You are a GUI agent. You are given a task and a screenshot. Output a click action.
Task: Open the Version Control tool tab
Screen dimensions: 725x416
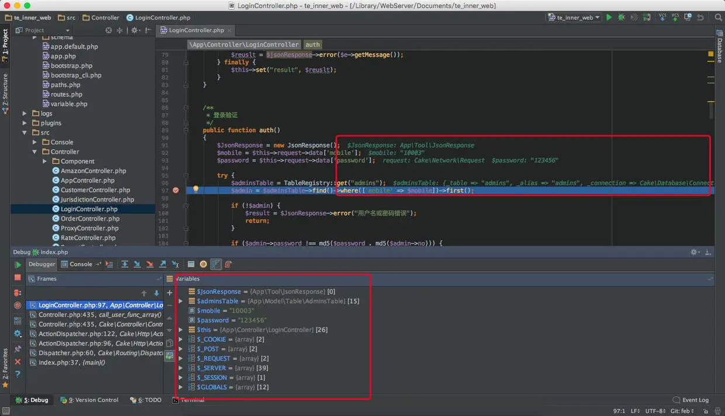pyautogui.click(x=89, y=400)
